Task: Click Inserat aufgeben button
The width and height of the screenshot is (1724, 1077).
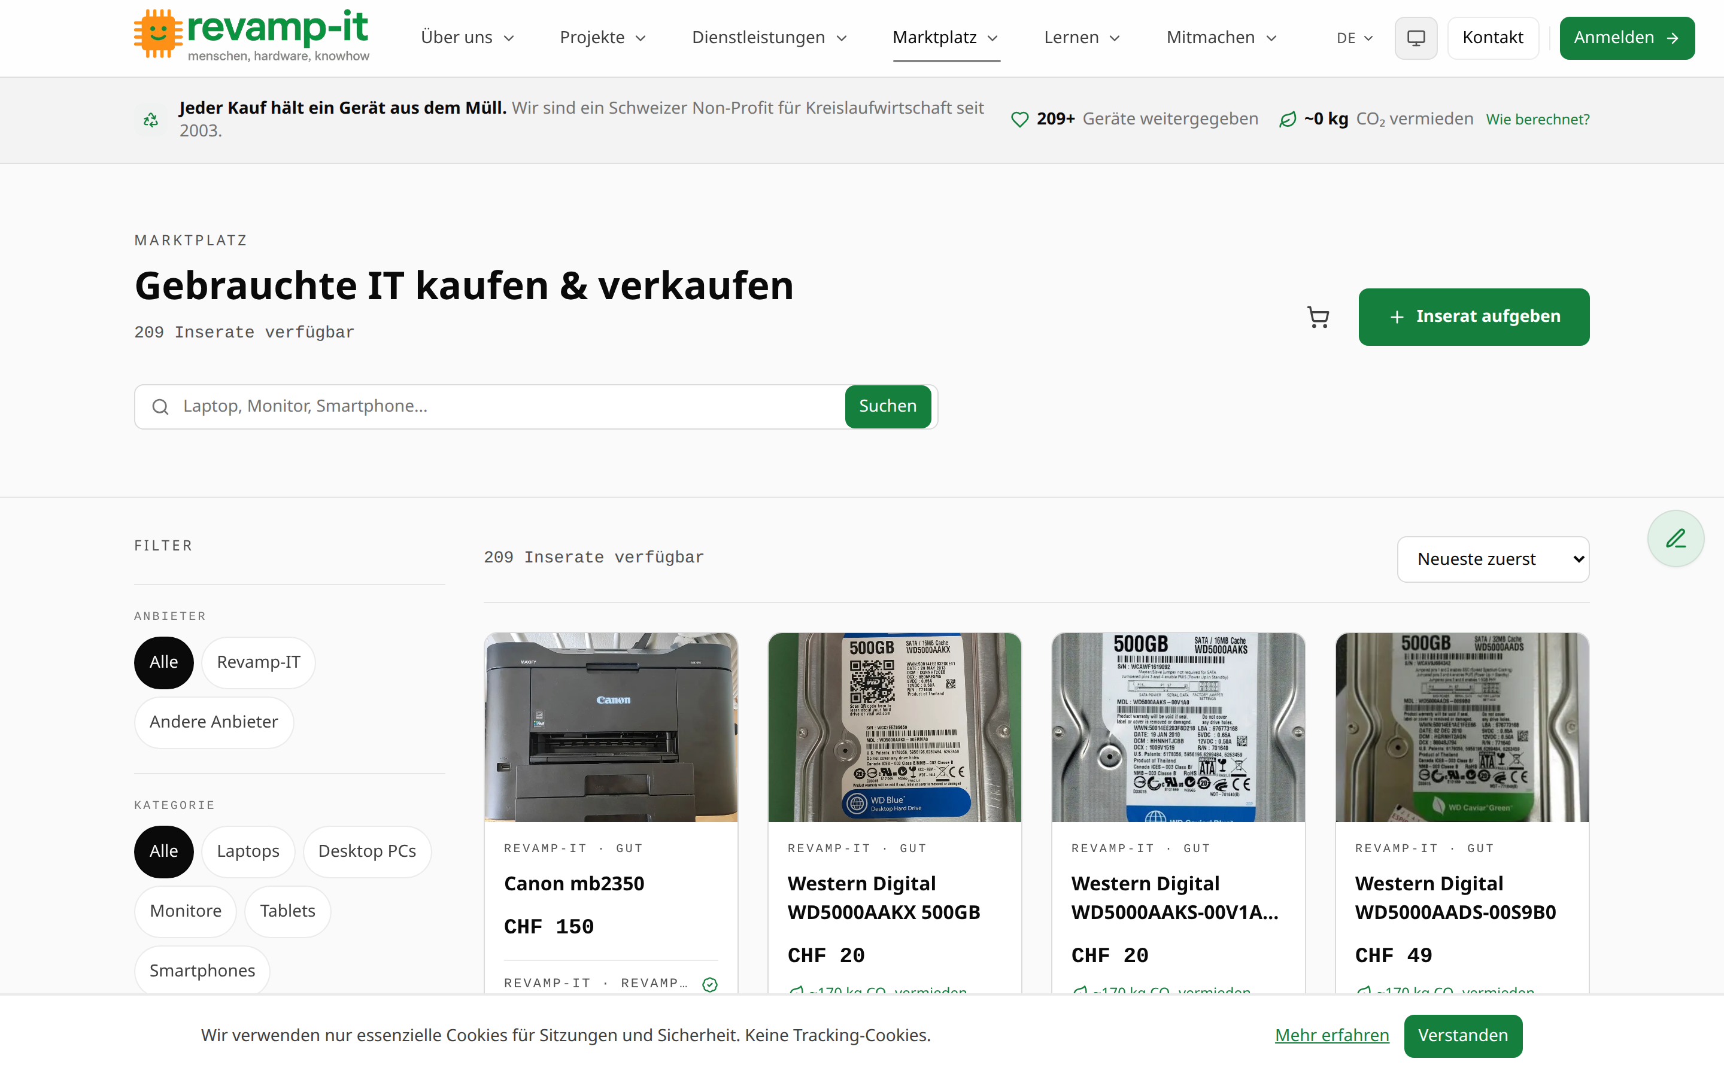Action: (x=1473, y=317)
